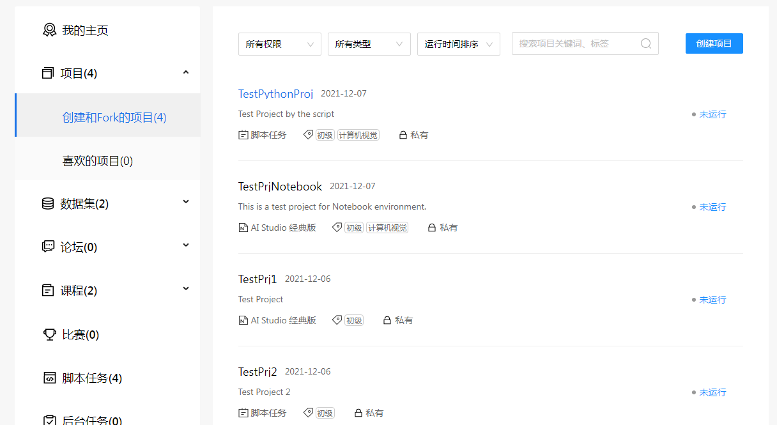Open the 运行时间排序 dropdown
Viewport: 777px width, 425px height.
pos(459,44)
